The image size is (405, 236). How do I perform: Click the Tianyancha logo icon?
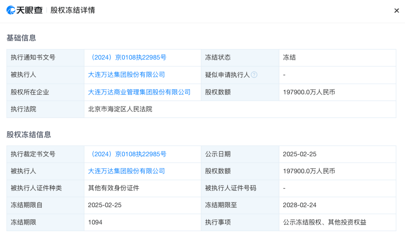click(11, 10)
